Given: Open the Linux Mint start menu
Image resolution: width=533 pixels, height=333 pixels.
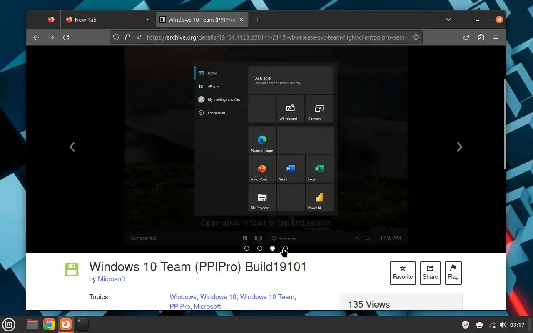Looking at the screenshot, I should [x=9, y=324].
